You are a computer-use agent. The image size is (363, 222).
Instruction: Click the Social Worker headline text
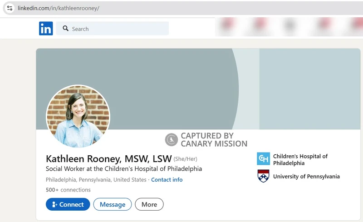[x=124, y=169]
